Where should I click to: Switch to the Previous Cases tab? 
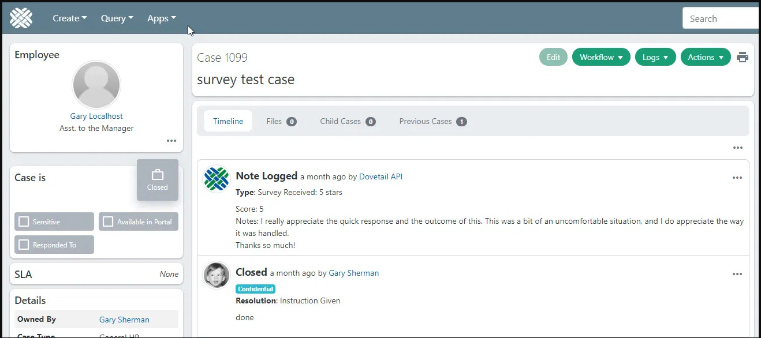432,121
